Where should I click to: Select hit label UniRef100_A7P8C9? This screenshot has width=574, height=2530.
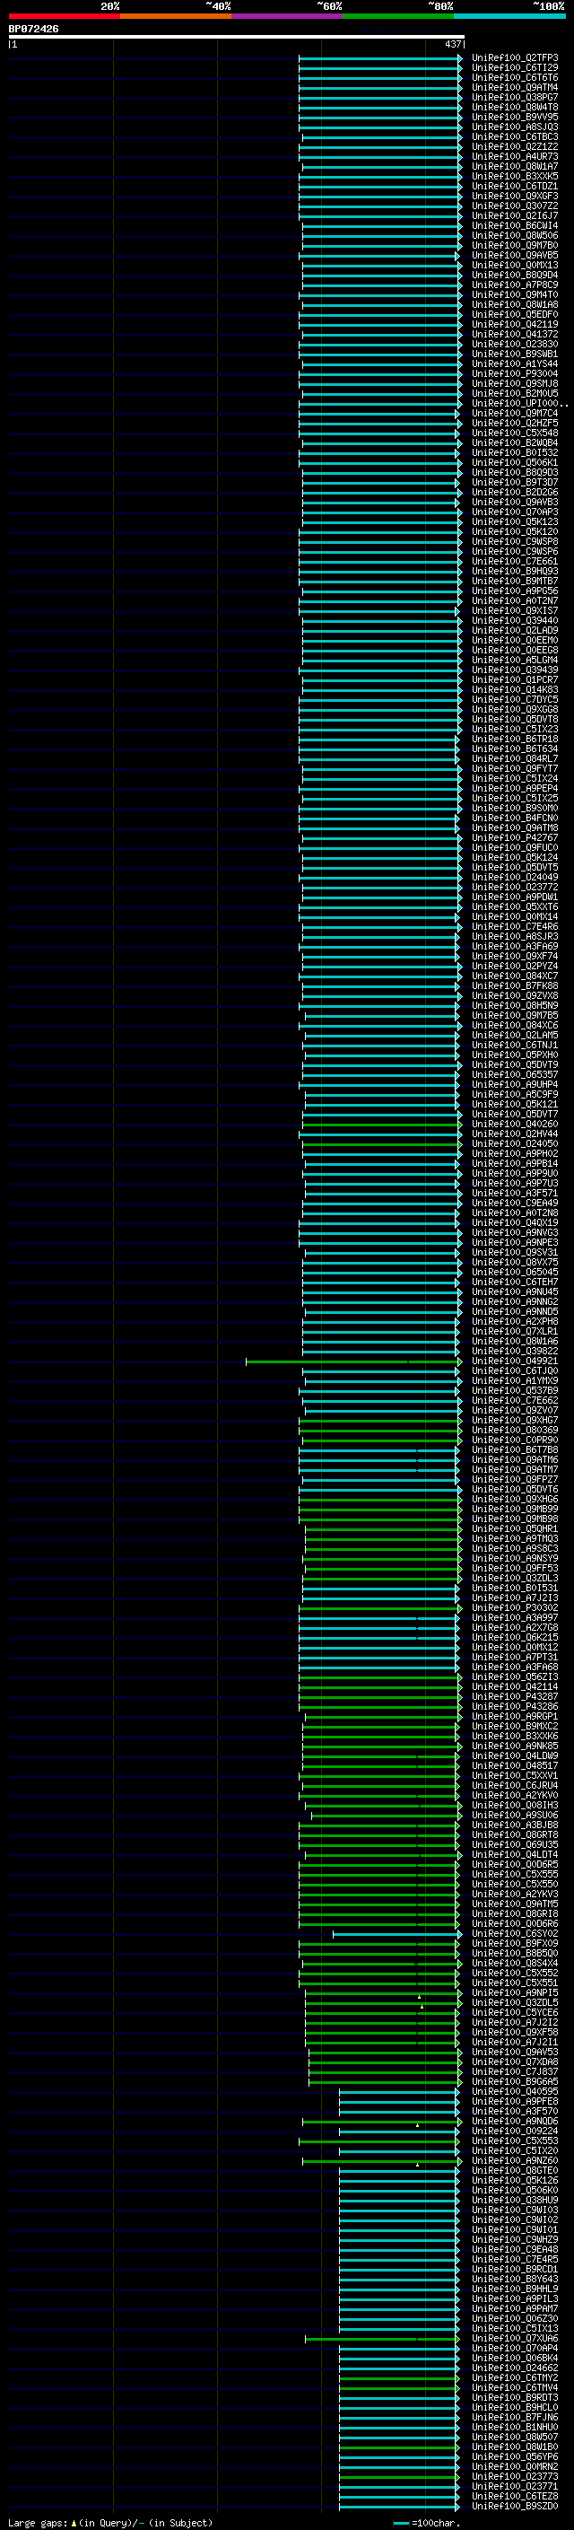[x=514, y=285]
